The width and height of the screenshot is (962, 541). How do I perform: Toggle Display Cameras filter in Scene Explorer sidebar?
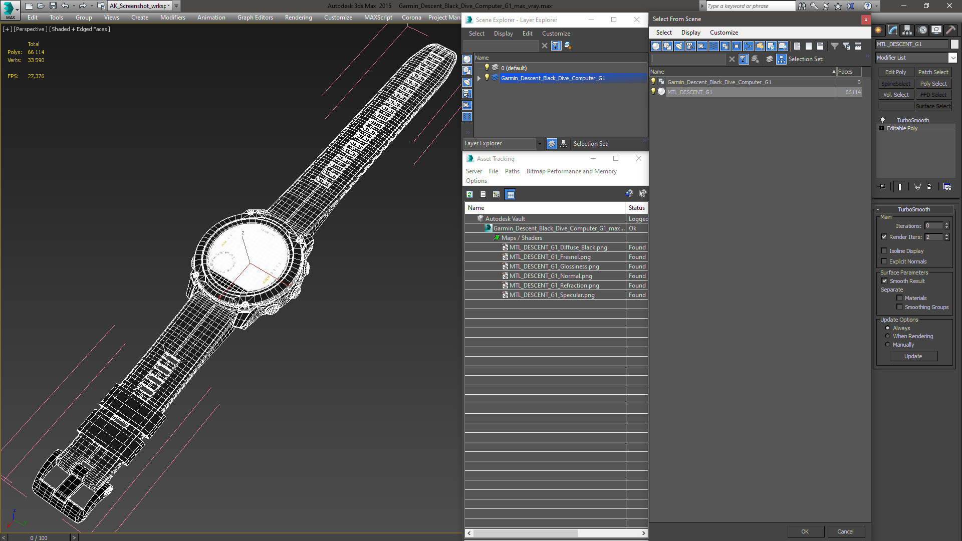(467, 94)
